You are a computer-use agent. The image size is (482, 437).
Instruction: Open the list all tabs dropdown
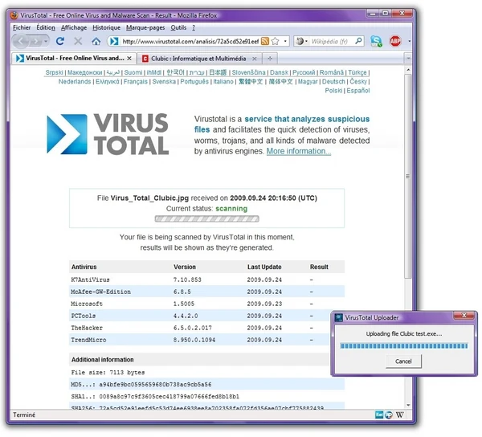pyautogui.click(x=408, y=58)
